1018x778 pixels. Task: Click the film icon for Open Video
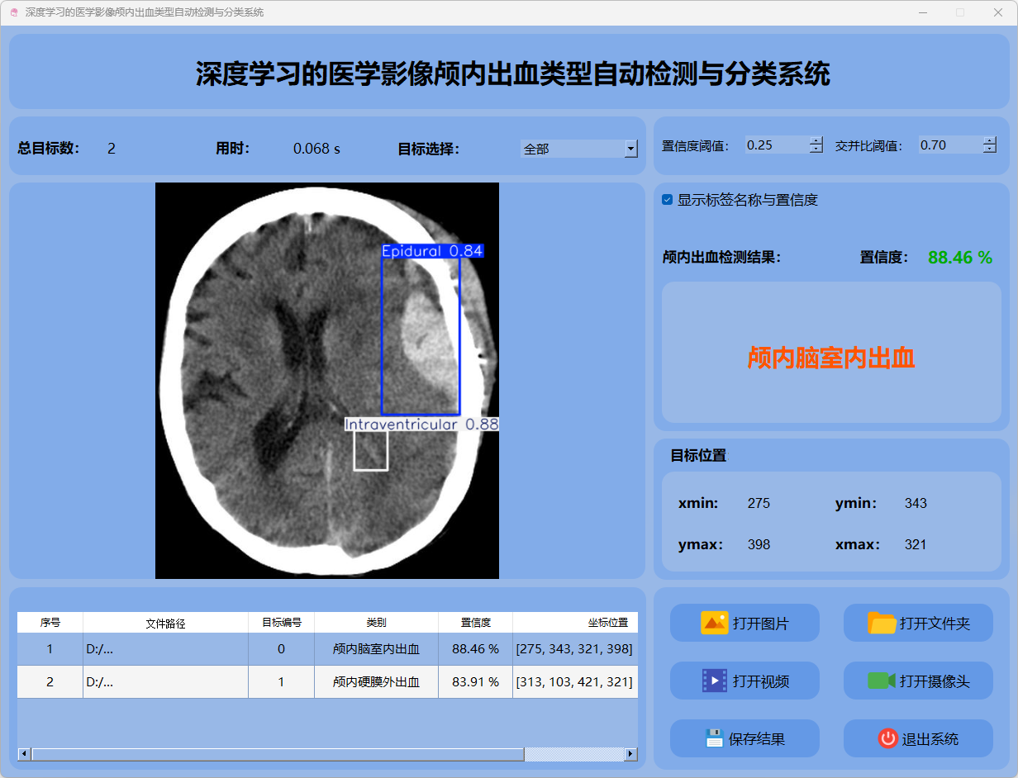coord(714,681)
